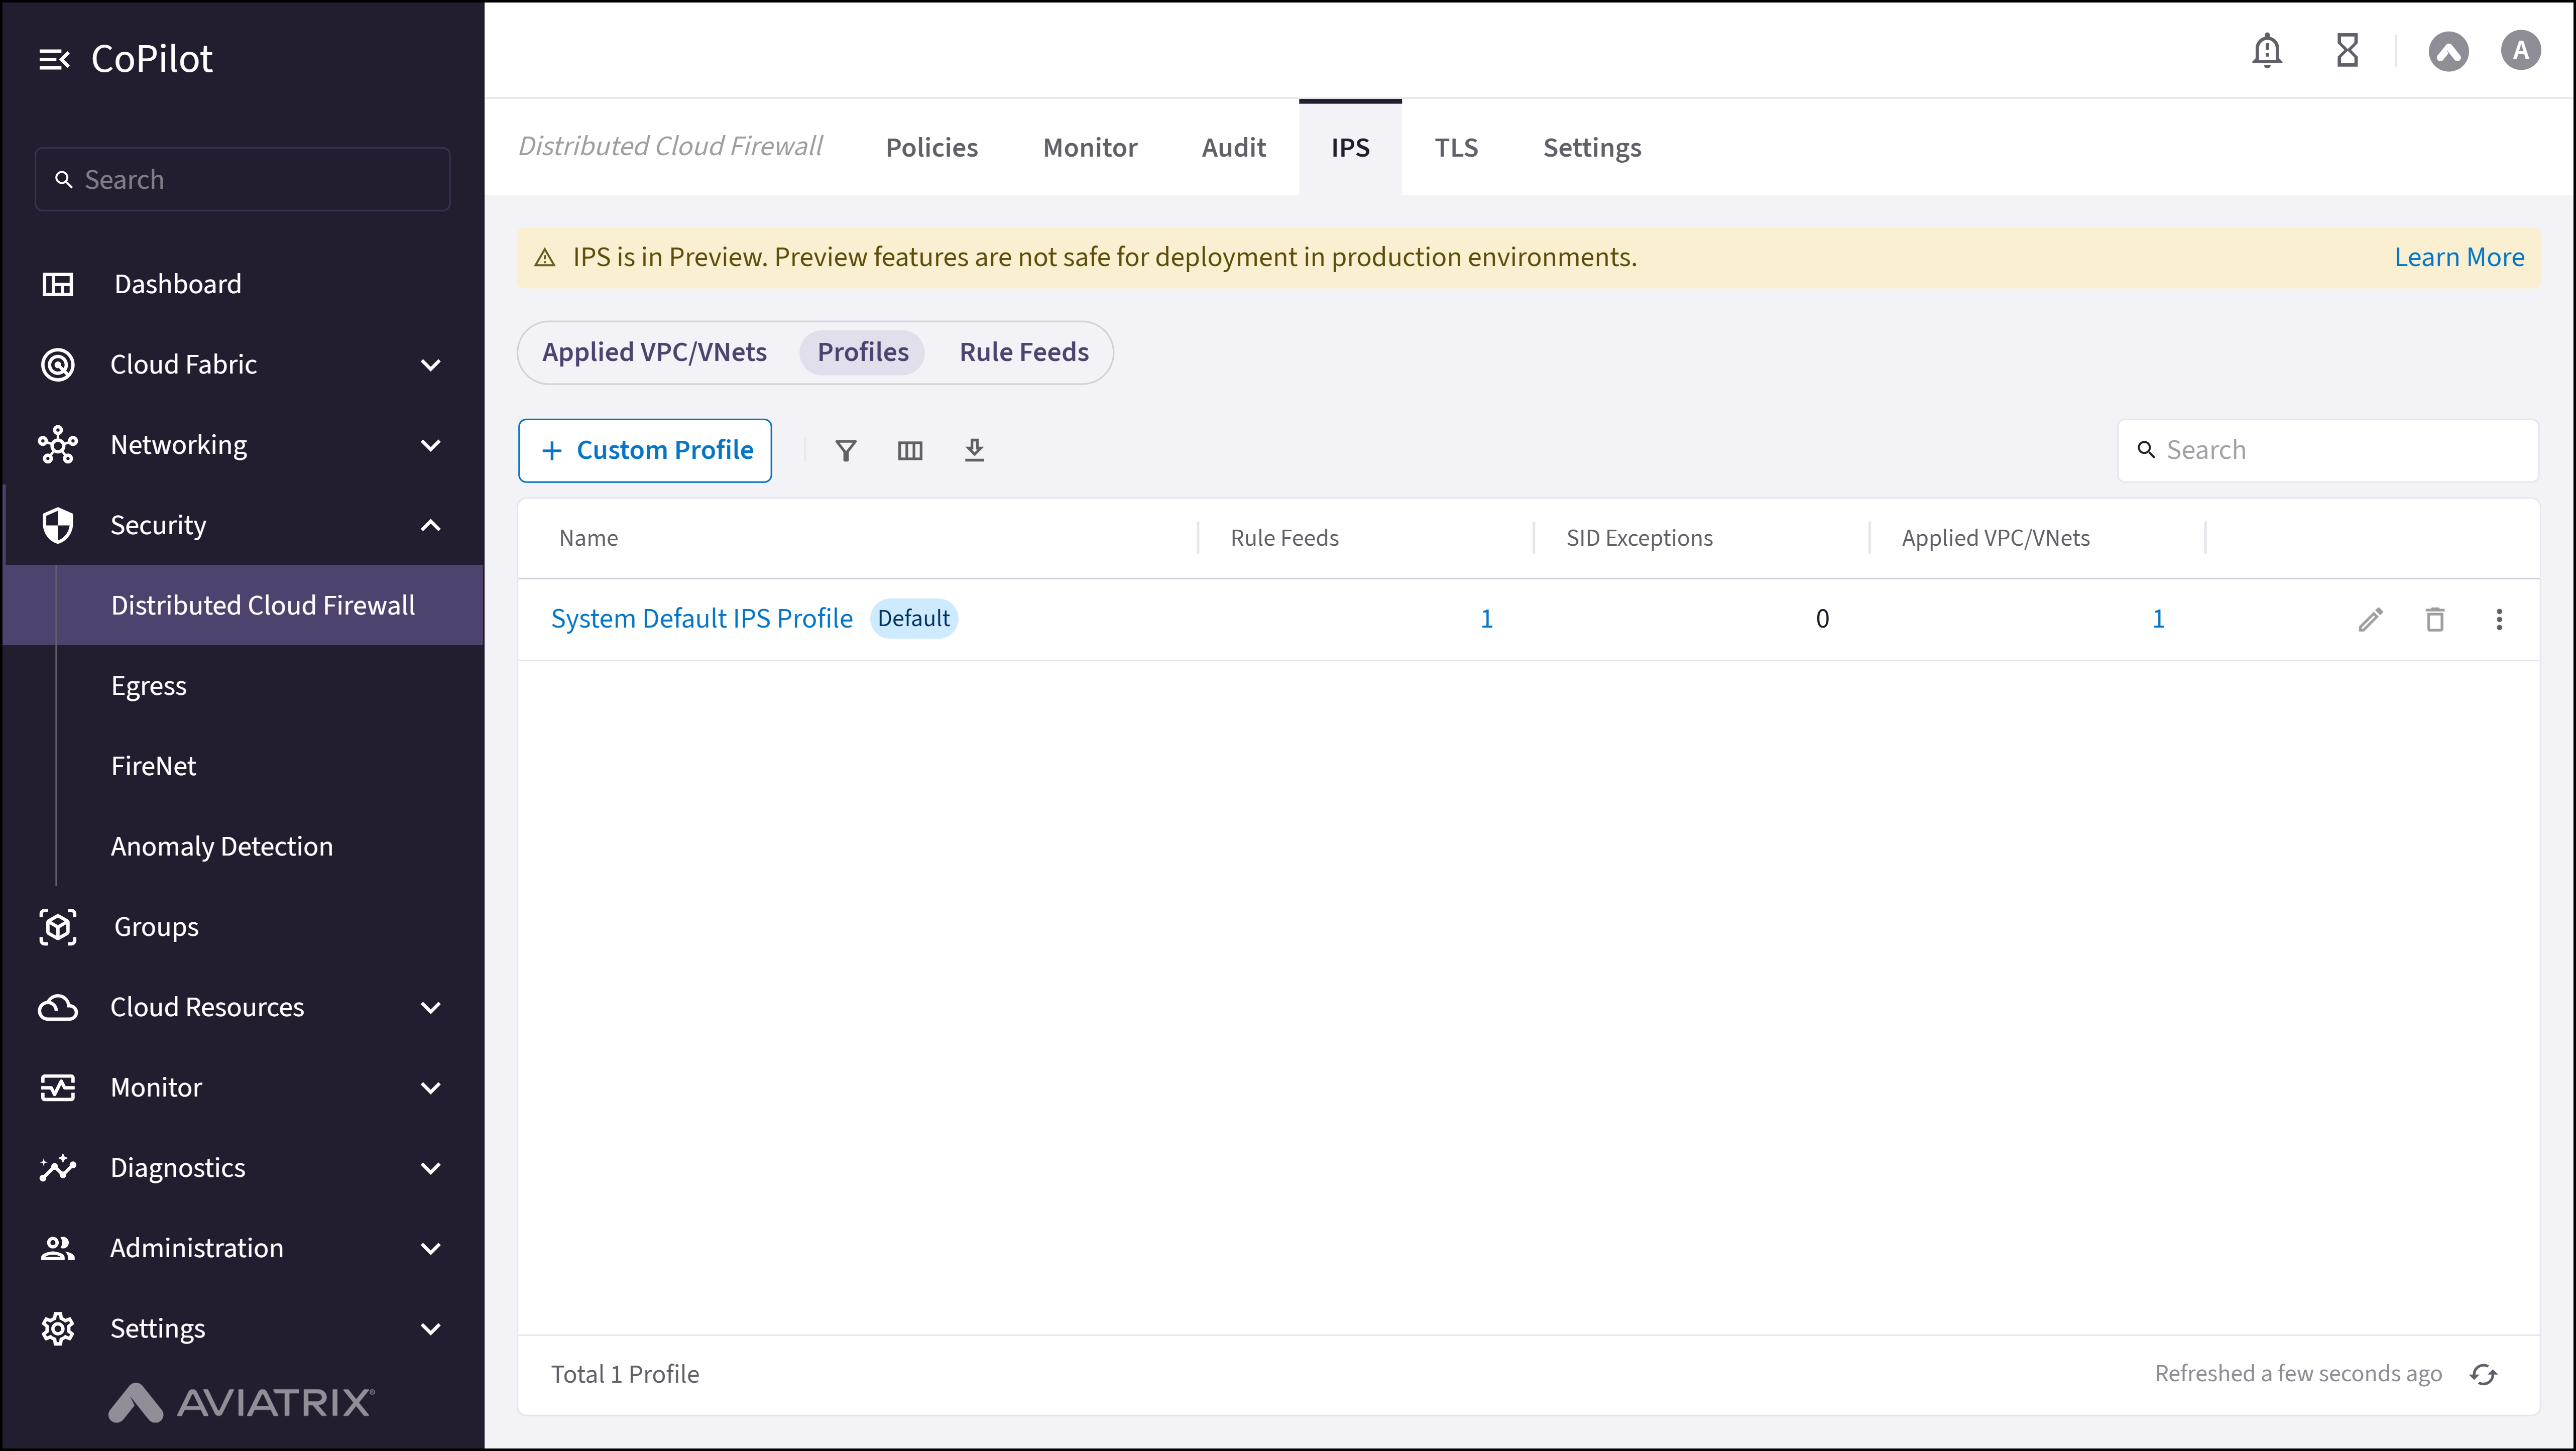The height and width of the screenshot is (1451, 2576).
Task: Click the profiles table Search field
Action: point(2327,451)
